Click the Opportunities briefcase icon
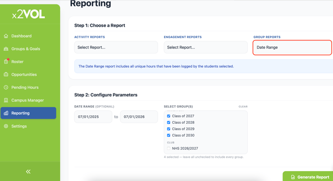Viewport: 333px width, 181px height. tap(6, 74)
